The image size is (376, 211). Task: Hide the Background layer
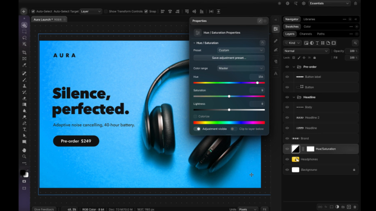pyautogui.click(x=287, y=170)
